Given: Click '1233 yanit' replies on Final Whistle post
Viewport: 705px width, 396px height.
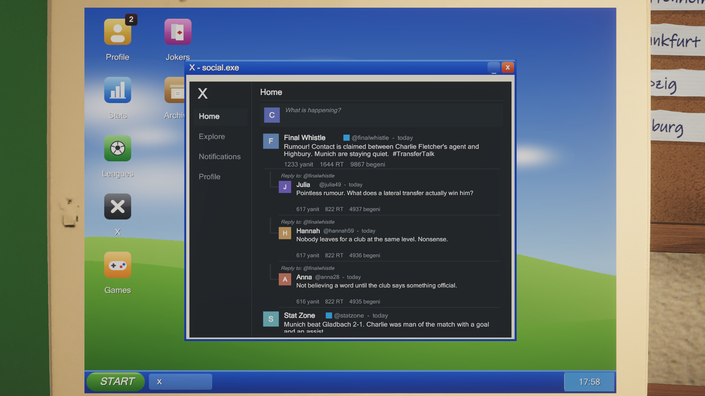Looking at the screenshot, I should click(x=299, y=165).
